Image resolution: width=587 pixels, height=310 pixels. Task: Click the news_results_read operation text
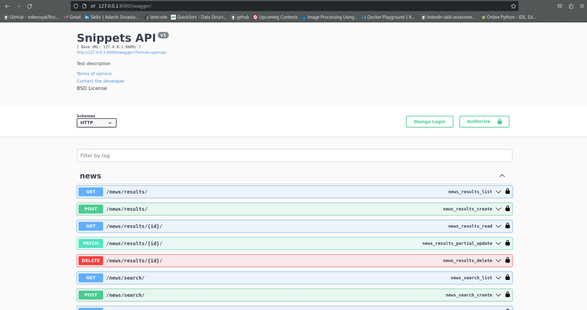tap(470, 226)
